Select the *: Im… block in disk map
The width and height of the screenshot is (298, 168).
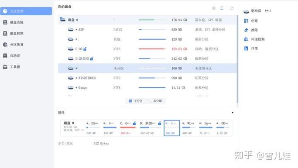point(206,128)
